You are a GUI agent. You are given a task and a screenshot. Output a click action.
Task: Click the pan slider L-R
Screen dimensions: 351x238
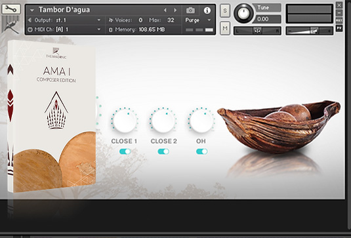coord(257,31)
